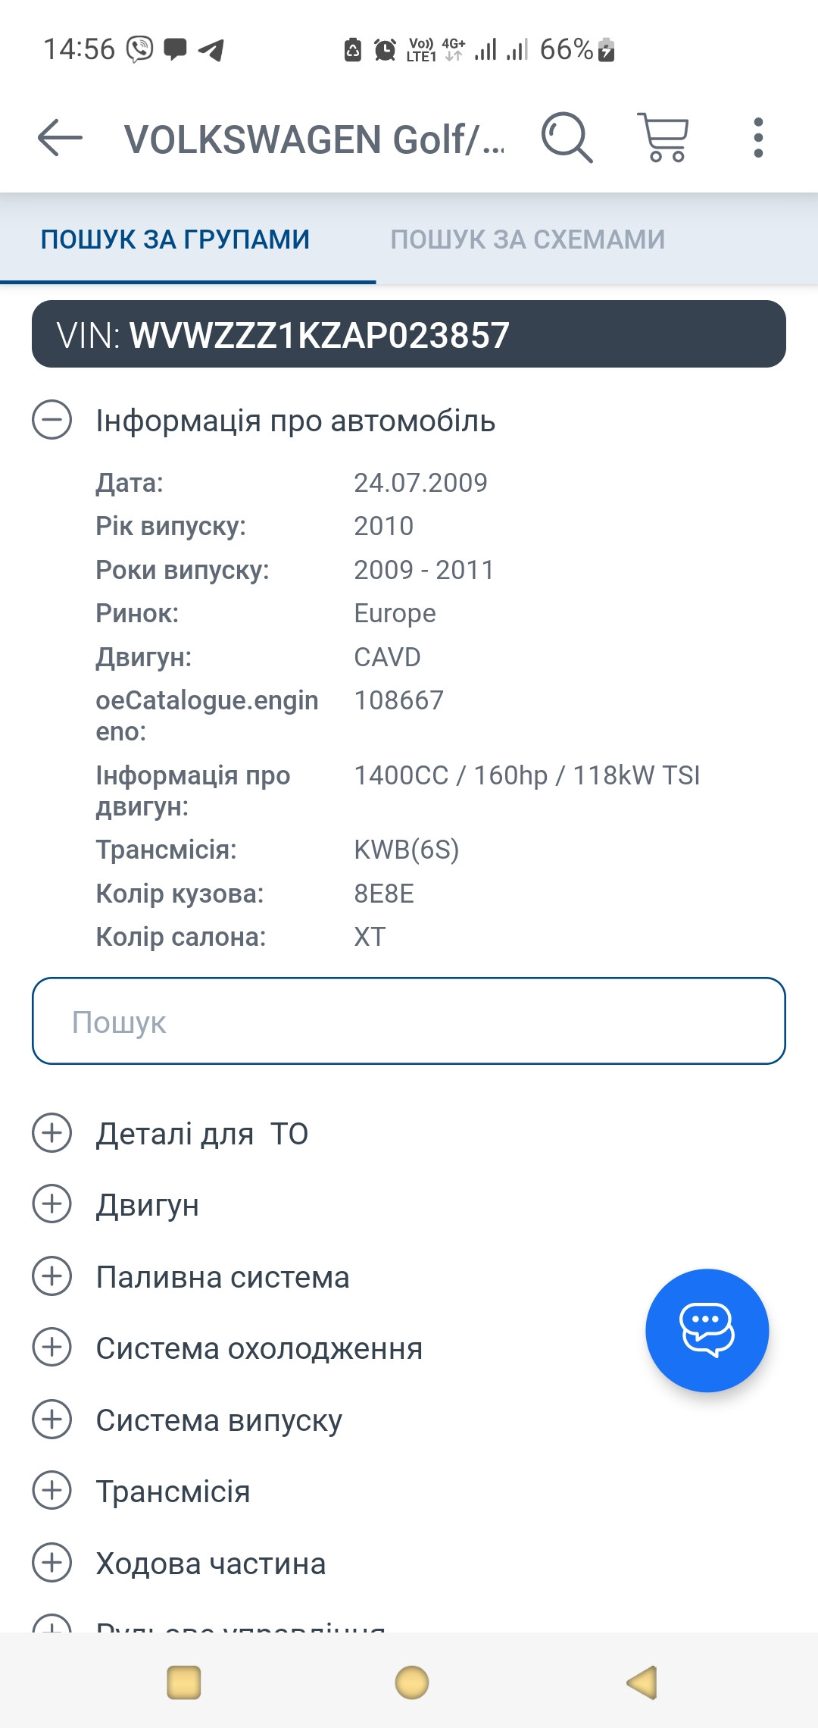Expand the Ходова частина group
This screenshot has height=1728, width=818.
point(52,1563)
